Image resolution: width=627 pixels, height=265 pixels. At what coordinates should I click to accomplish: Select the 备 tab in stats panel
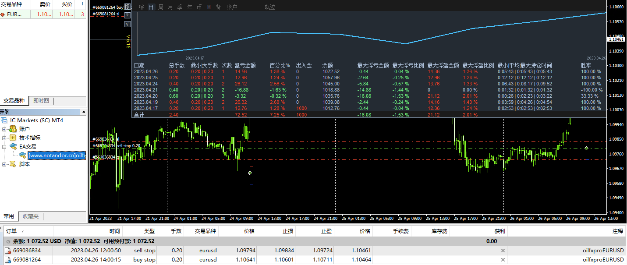coord(218,7)
